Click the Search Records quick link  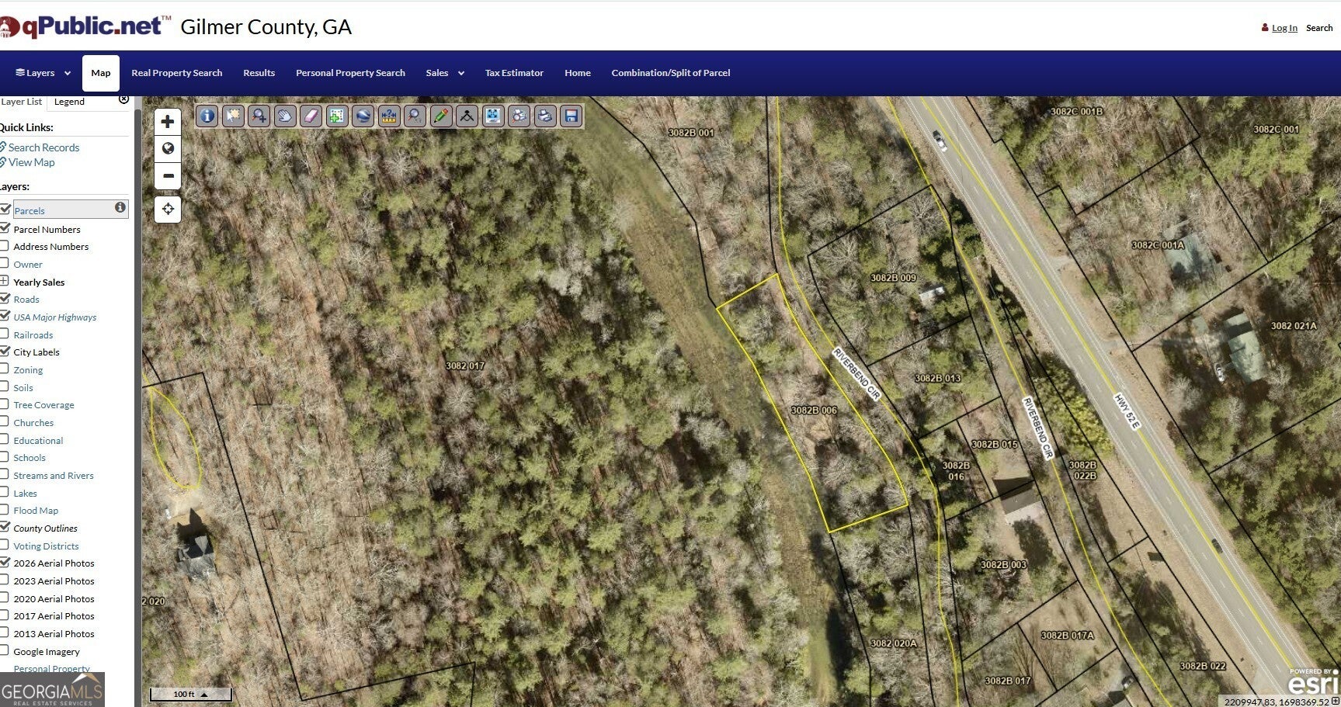pos(43,147)
